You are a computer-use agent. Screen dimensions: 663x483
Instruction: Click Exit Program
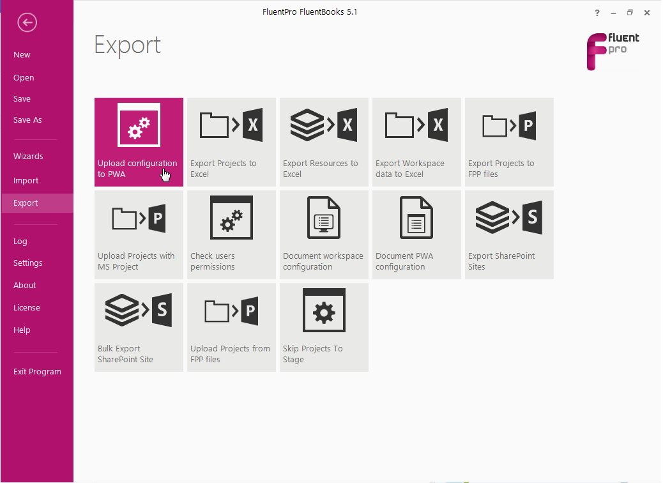37,371
